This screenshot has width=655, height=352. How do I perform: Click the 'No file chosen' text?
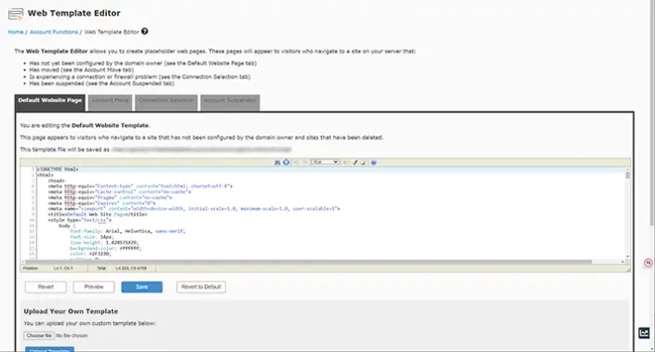(x=72, y=335)
